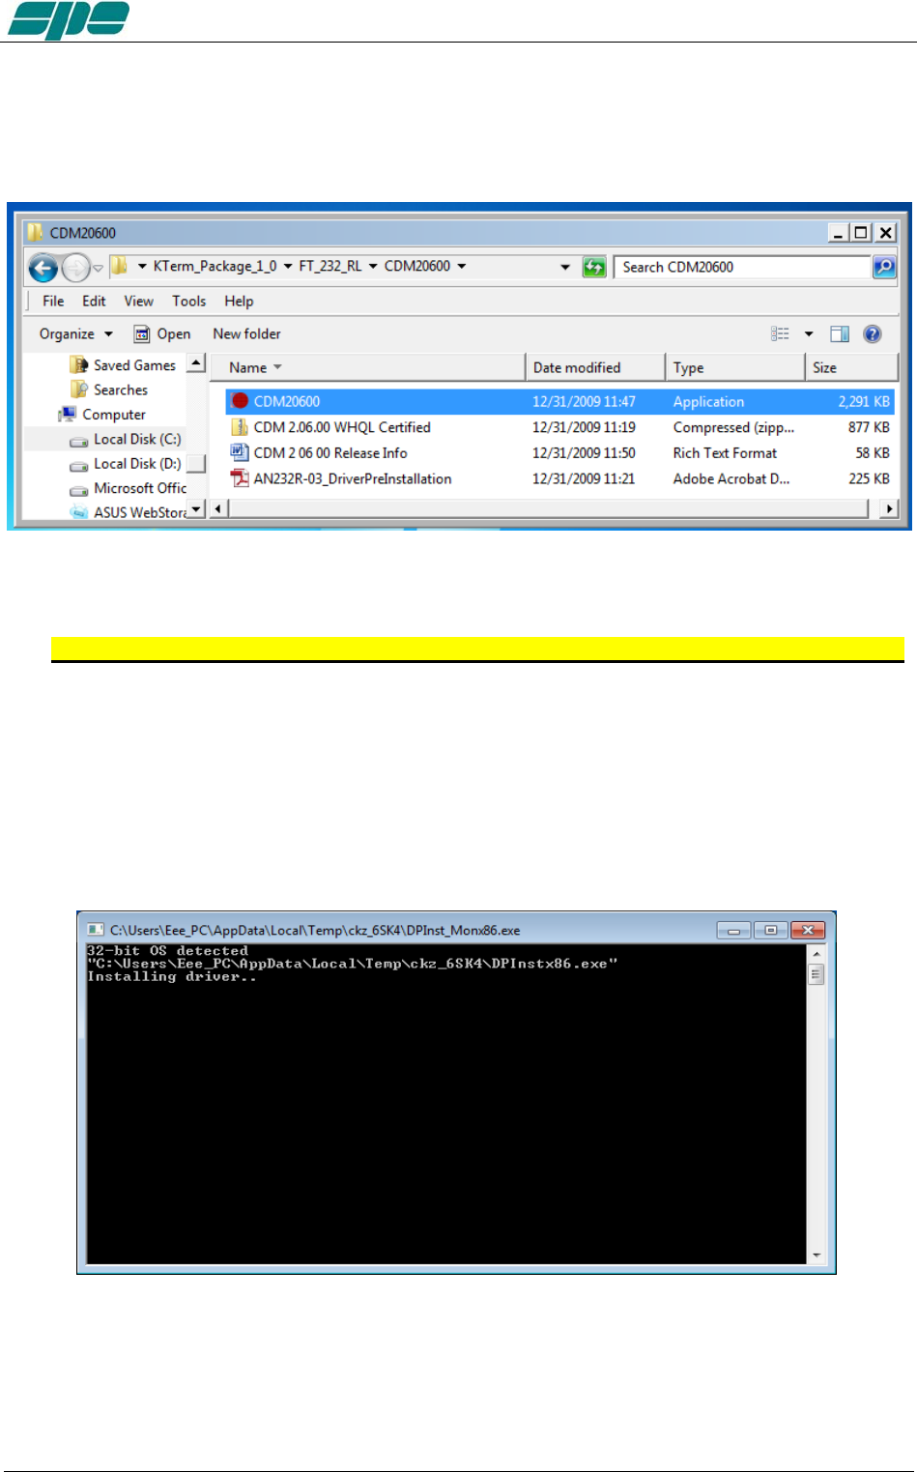Image resolution: width=917 pixels, height=1472 pixels.
Task: Click the file list horizontal scroll left arrow
Action: pos(220,508)
